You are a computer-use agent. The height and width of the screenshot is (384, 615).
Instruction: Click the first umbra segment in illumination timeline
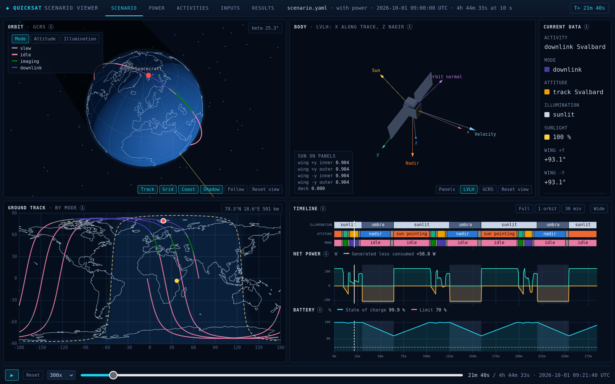[x=378, y=225]
